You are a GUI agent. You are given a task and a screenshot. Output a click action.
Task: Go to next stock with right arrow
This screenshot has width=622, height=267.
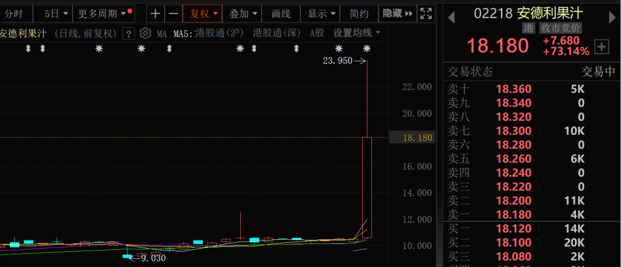[613, 17]
